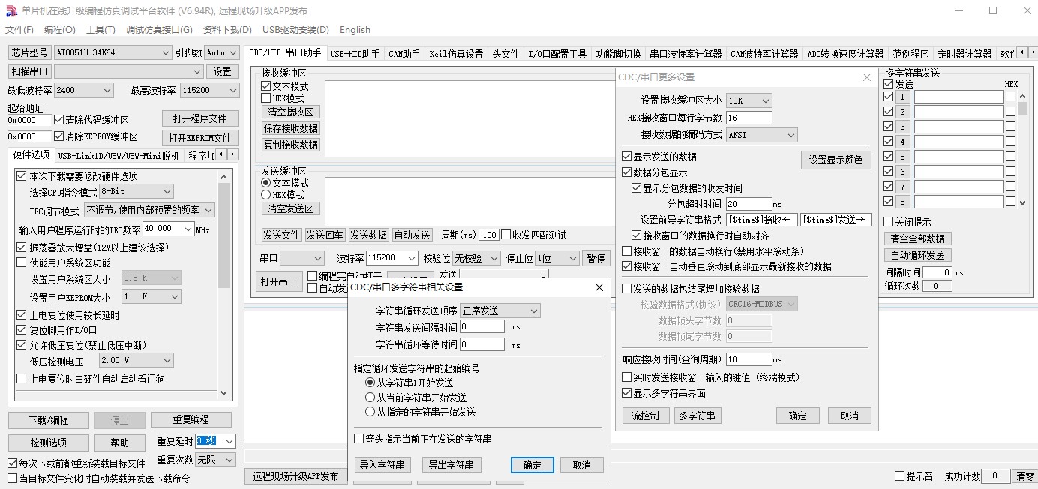Click 远程现场升级APP发布 button

295,476
